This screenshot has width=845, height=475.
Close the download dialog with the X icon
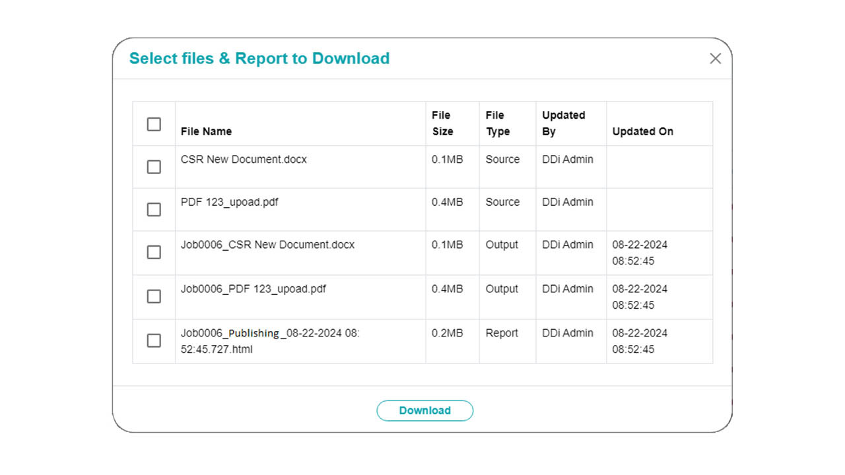tap(715, 59)
